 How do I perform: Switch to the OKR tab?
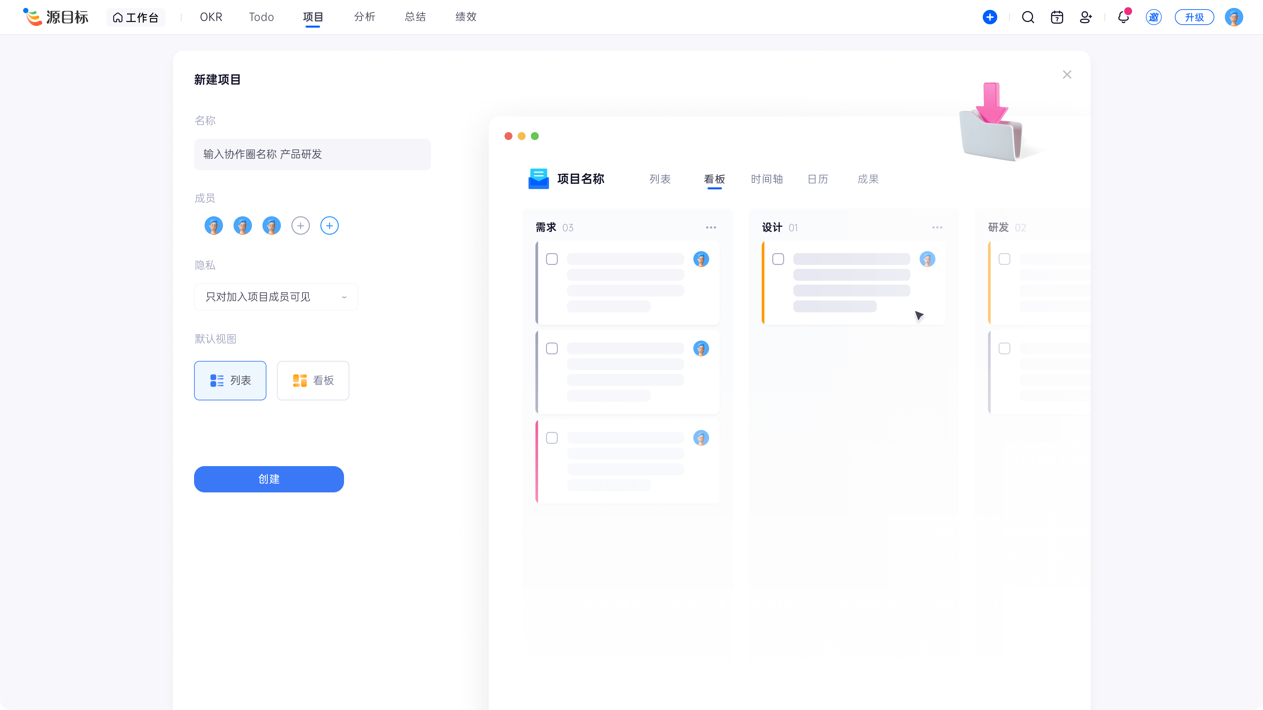pos(211,17)
